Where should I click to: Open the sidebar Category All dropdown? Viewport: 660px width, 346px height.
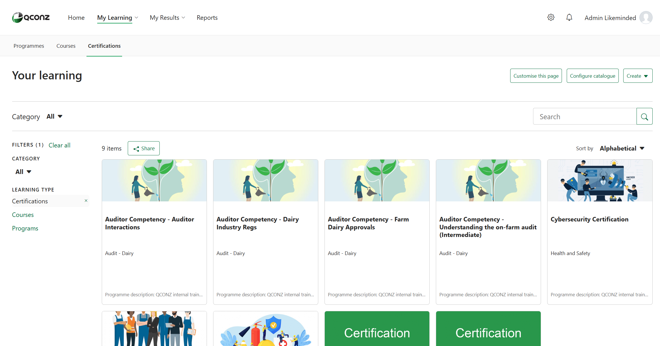tap(23, 172)
